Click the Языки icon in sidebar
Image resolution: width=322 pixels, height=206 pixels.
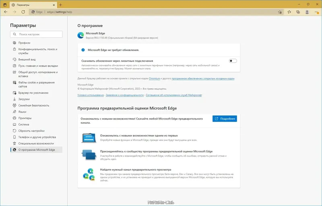coord(14,112)
